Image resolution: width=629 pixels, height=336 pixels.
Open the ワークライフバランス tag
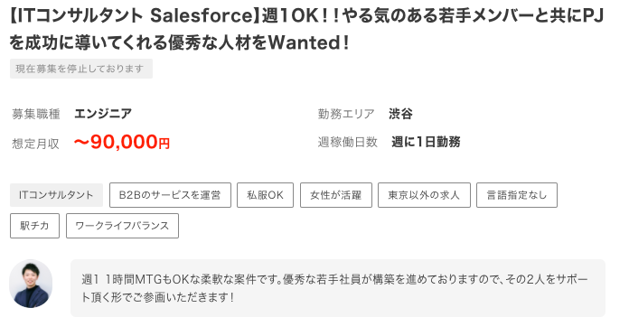click(122, 226)
